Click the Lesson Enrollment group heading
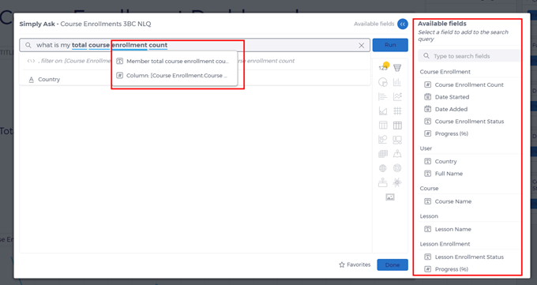The height and width of the screenshot is (285, 537). pyautogui.click(x=445, y=244)
